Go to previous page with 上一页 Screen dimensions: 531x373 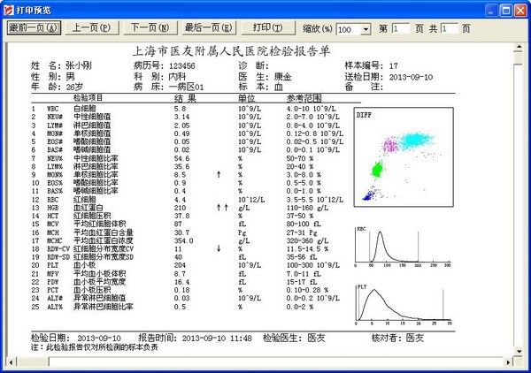[92, 28]
